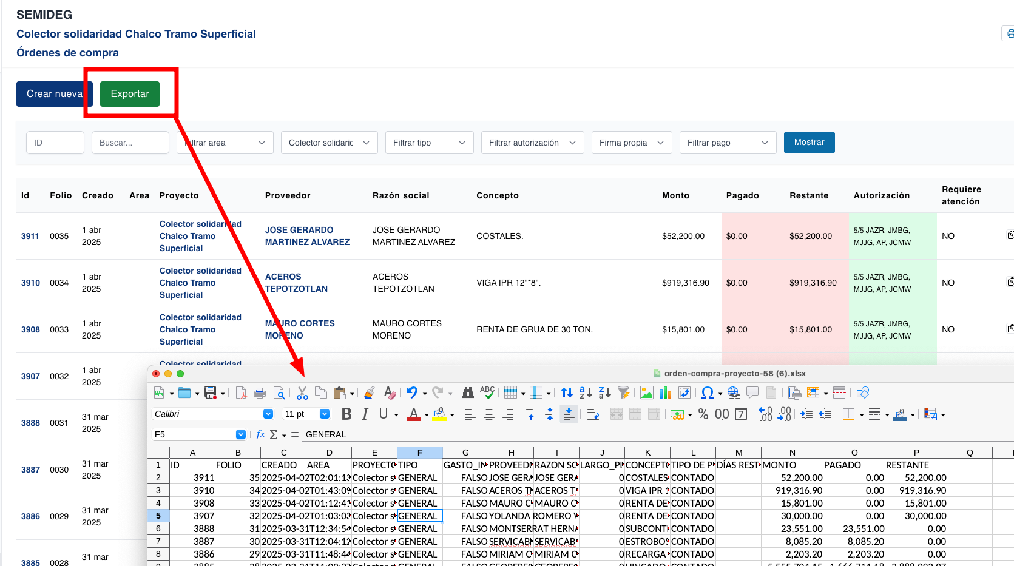Toggle Underline formatting
Viewport: 1014px width, 566px height.
point(383,414)
